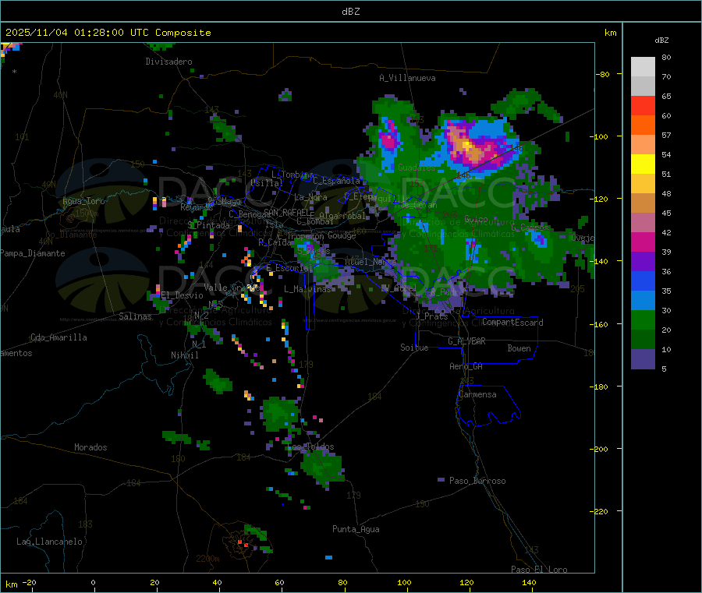The width and height of the screenshot is (702, 593).
Task: Click the Agua_Toro map label
Action: (83, 201)
